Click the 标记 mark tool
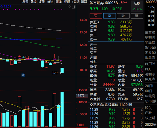This screenshot has width=157, height=128. point(67,2)
